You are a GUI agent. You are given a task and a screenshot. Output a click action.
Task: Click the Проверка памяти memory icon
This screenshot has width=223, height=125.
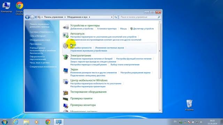[66, 99]
